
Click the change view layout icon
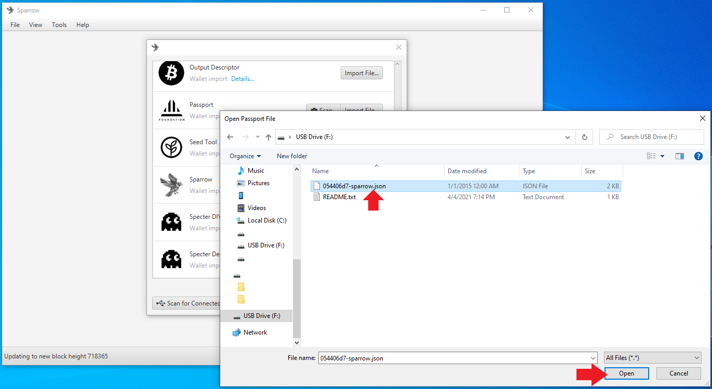(x=651, y=156)
